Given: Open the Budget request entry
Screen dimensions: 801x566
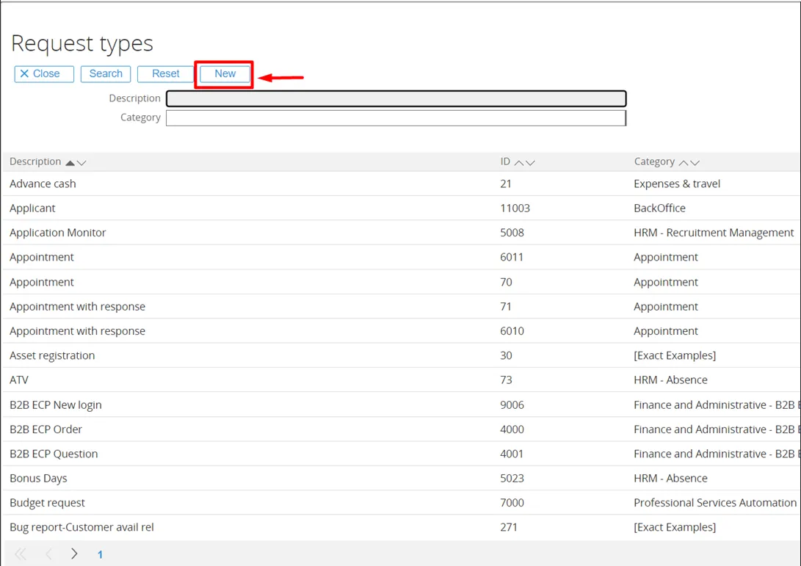Looking at the screenshot, I should pyautogui.click(x=47, y=503).
